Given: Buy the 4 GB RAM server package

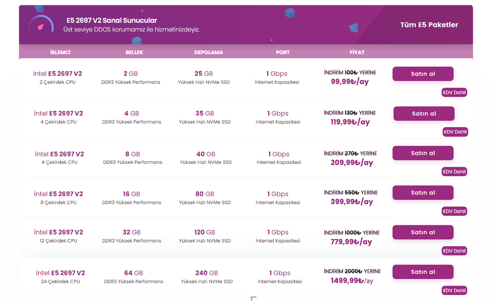Looking at the screenshot, I should tap(424, 113).
